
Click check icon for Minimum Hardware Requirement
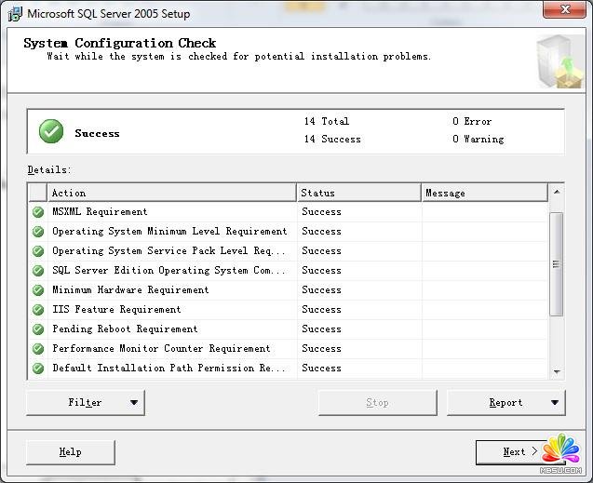(38, 290)
